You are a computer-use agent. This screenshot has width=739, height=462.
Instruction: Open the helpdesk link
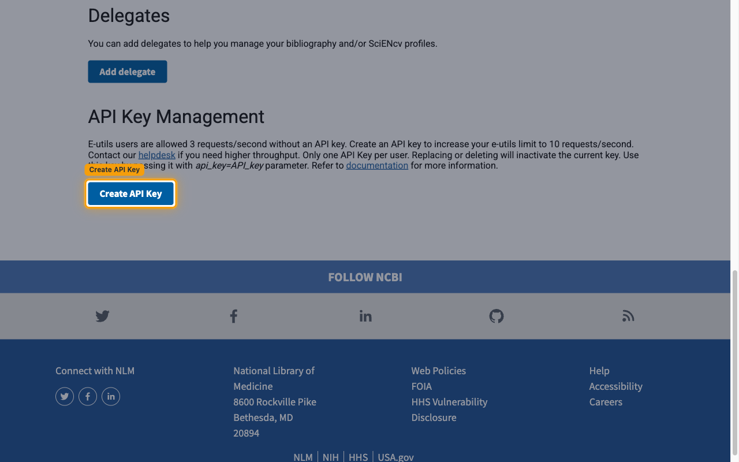[x=157, y=155]
